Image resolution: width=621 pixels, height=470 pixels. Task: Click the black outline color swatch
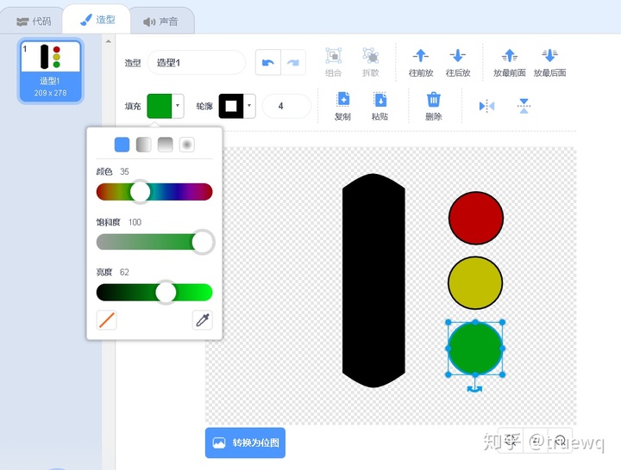[231, 106]
